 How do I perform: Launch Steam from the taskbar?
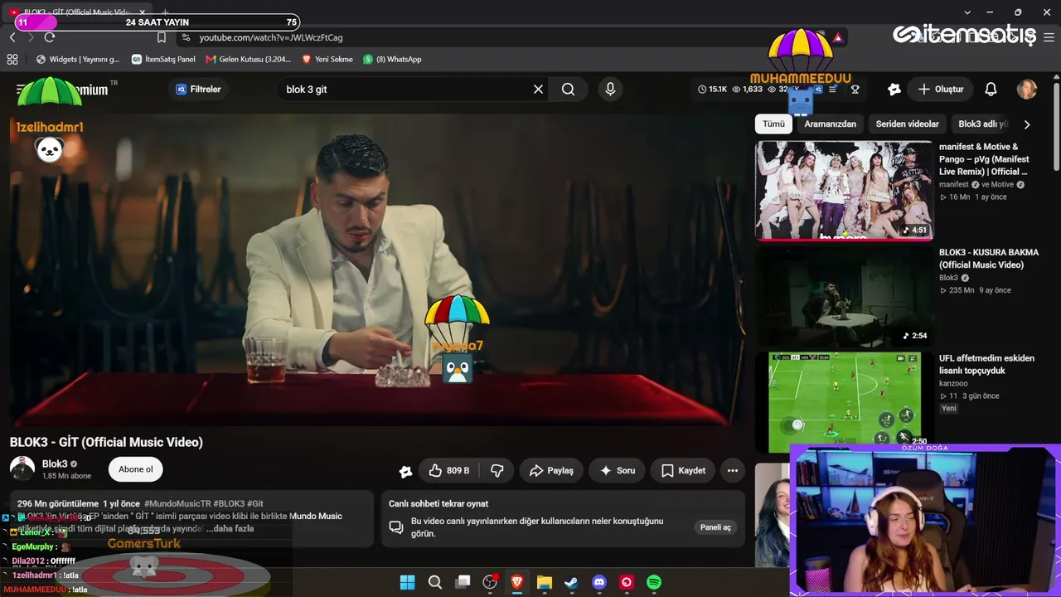coord(571,583)
